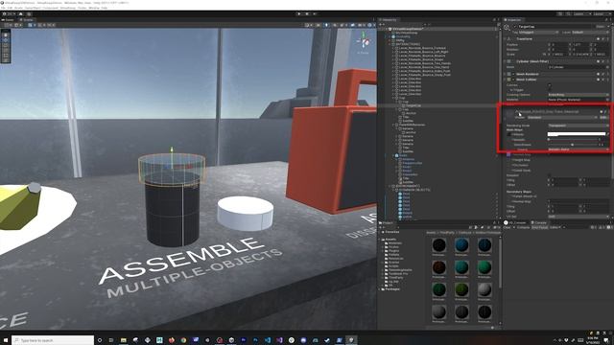Open the Window menu
The height and width of the screenshot is (345, 614).
[94, 8]
